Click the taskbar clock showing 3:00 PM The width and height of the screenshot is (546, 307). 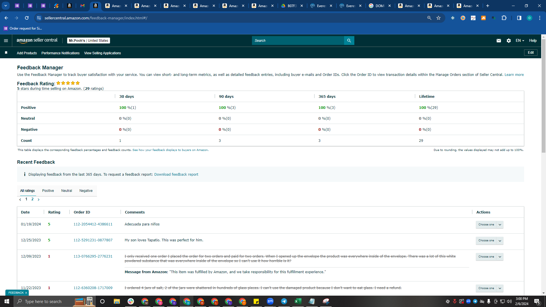(522, 301)
